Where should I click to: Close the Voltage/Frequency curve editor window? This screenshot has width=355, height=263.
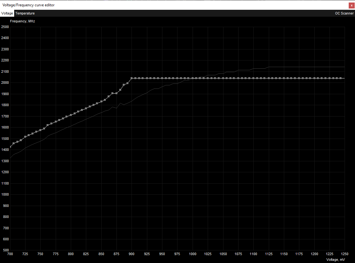[x=351, y=5]
